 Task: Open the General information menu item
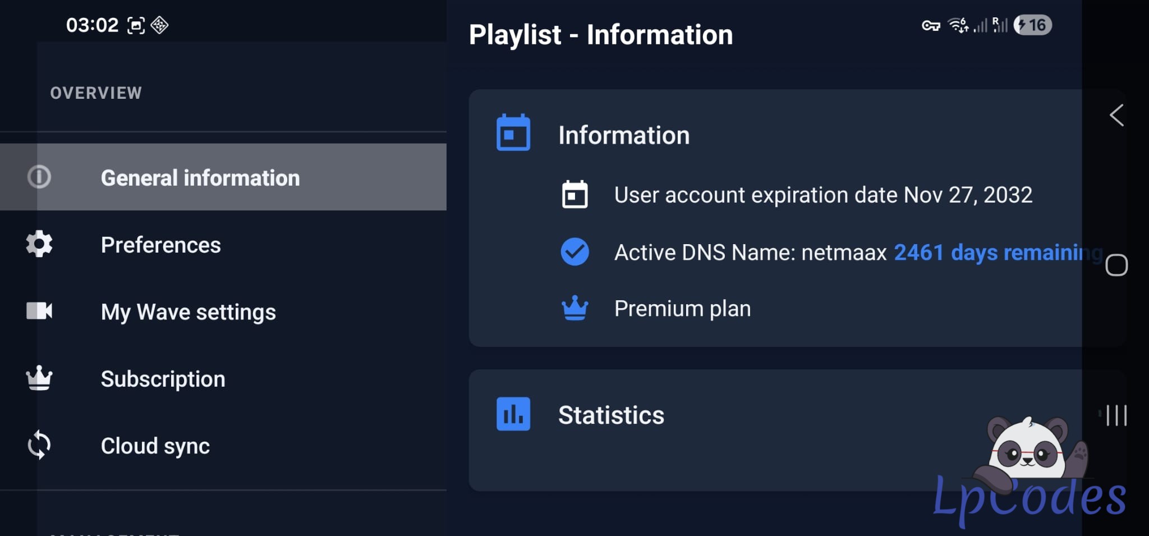pyautogui.click(x=200, y=178)
